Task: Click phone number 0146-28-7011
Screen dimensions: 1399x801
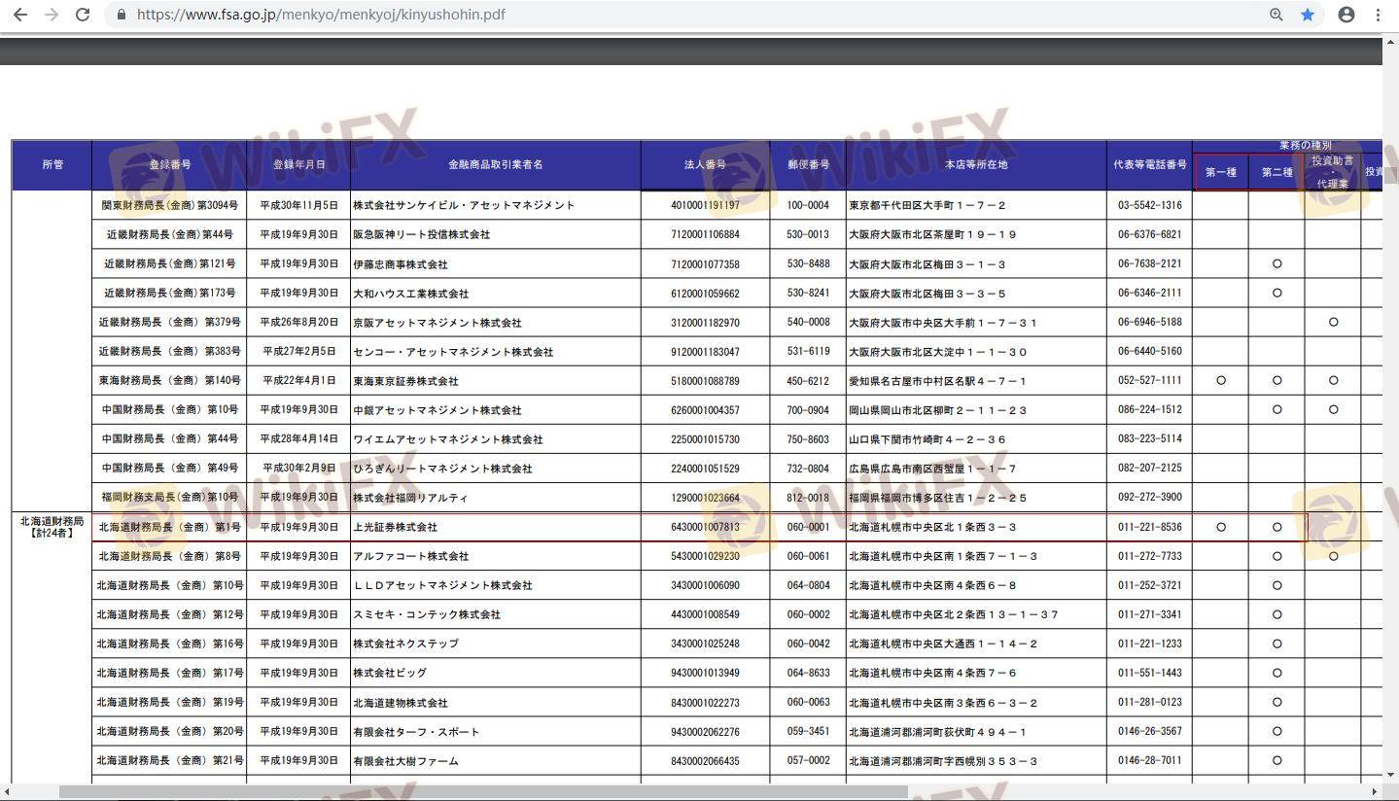Action: [x=1150, y=760]
